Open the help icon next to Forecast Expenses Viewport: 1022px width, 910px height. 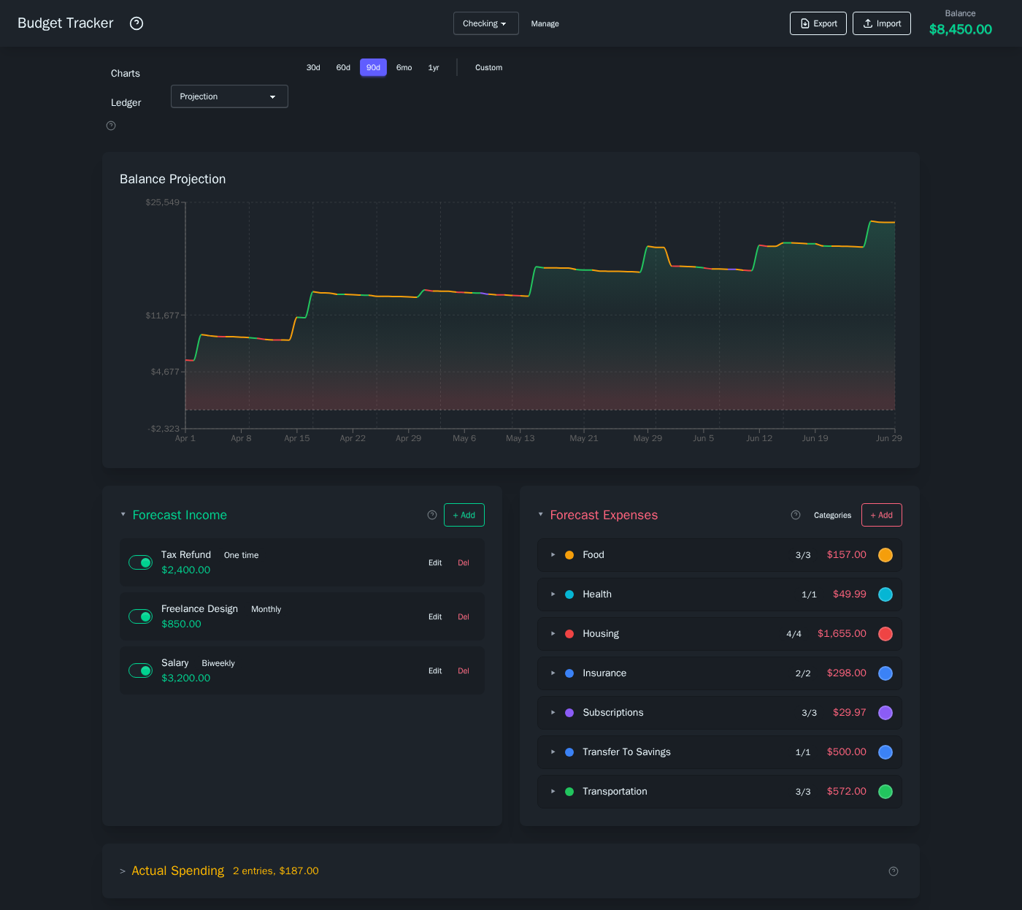coord(795,515)
